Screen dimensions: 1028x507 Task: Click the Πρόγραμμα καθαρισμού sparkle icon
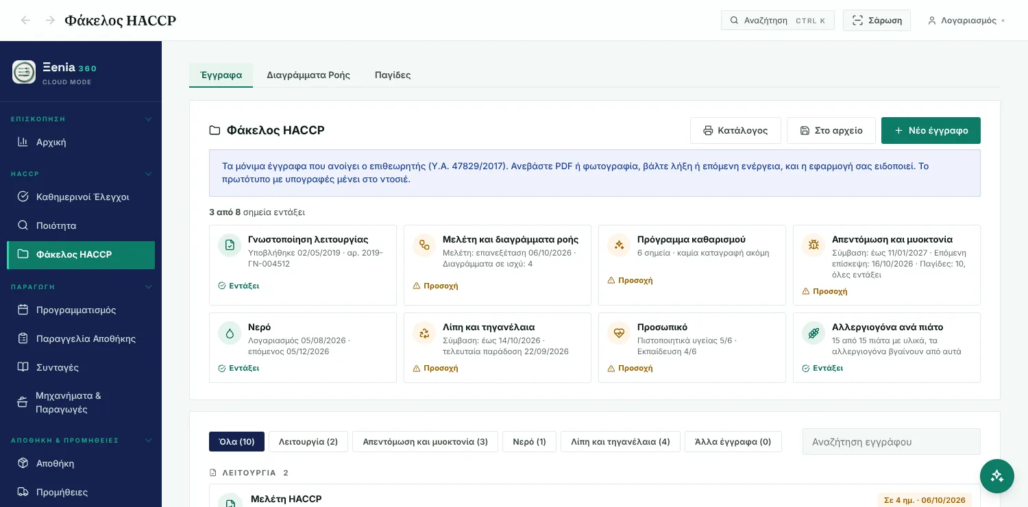[619, 245]
